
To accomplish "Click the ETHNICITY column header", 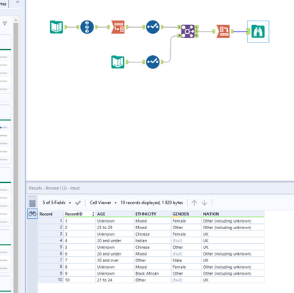I will [x=153, y=214].
